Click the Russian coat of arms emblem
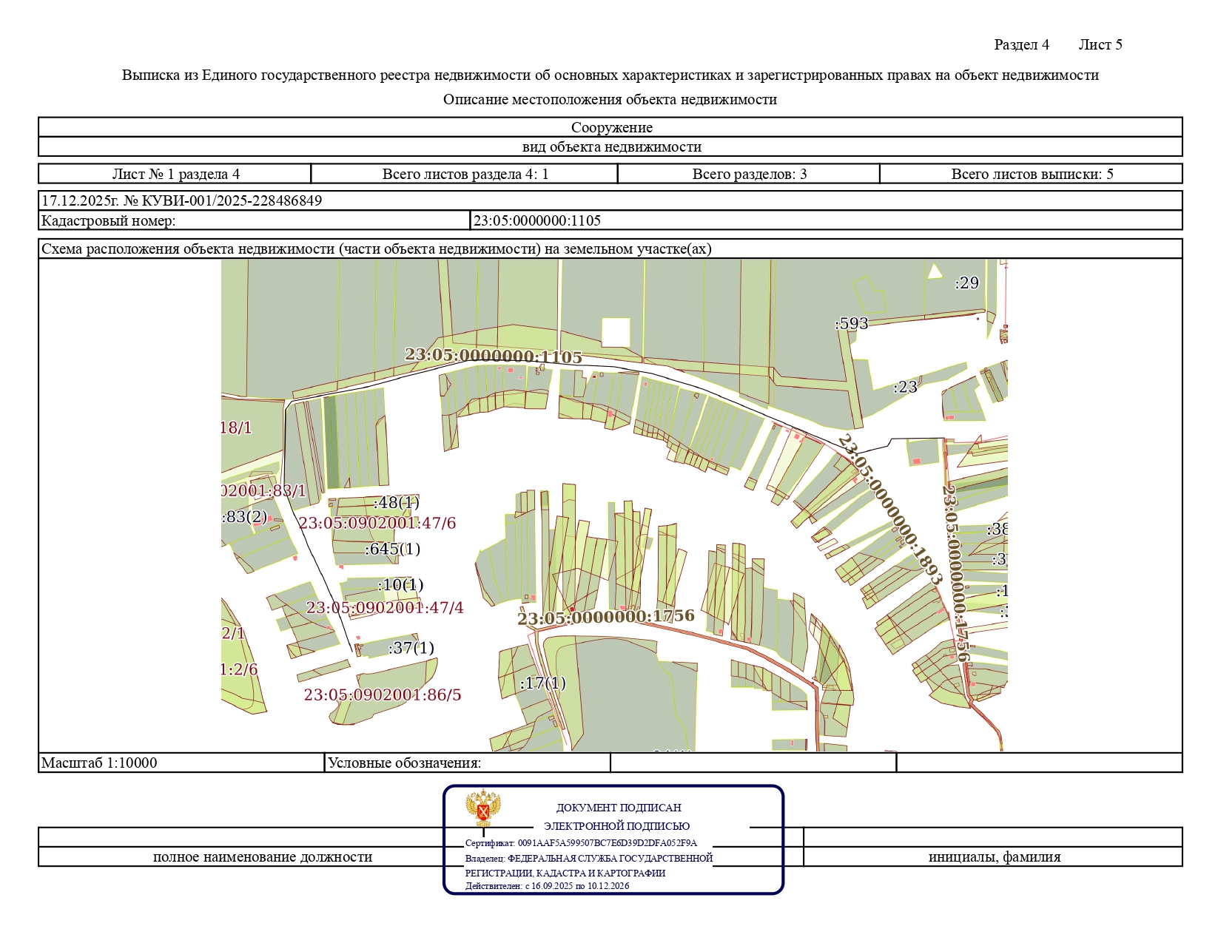 (483, 808)
